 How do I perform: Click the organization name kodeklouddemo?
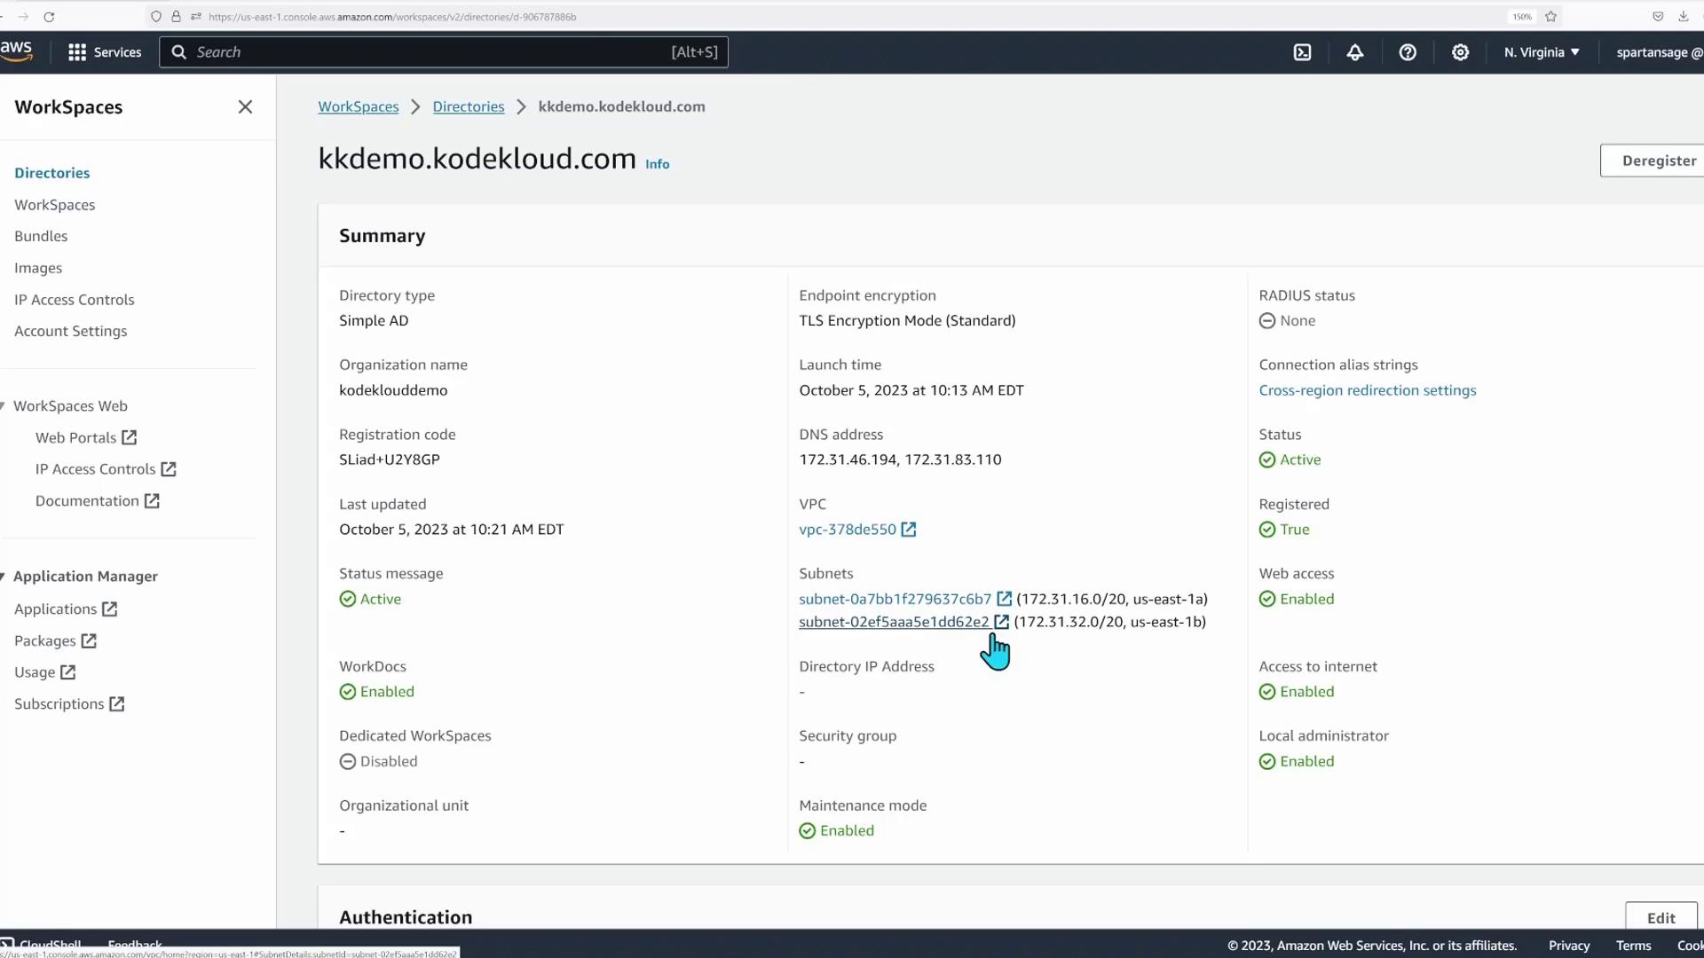(x=393, y=390)
